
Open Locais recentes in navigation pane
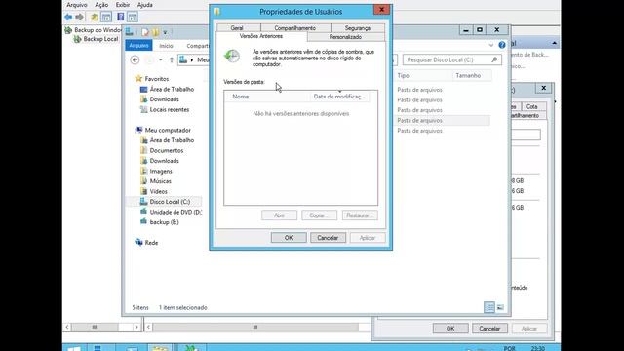tap(169, 109)
